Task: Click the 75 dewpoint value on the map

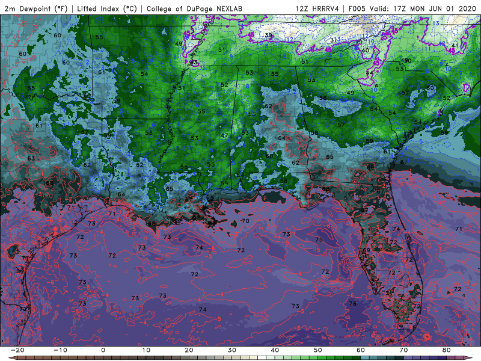Action: 319,239
